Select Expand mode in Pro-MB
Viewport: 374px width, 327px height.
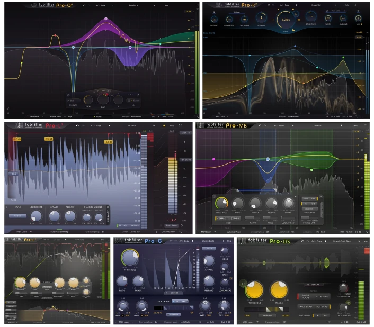tap(235, 218)
